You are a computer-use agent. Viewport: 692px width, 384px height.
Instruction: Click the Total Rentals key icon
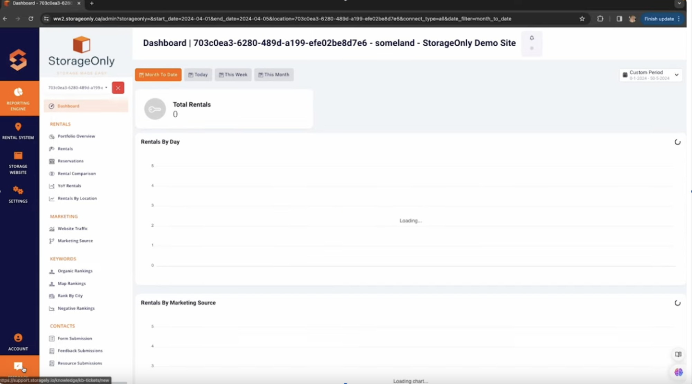pyautogui.click(x=155, y=109)
